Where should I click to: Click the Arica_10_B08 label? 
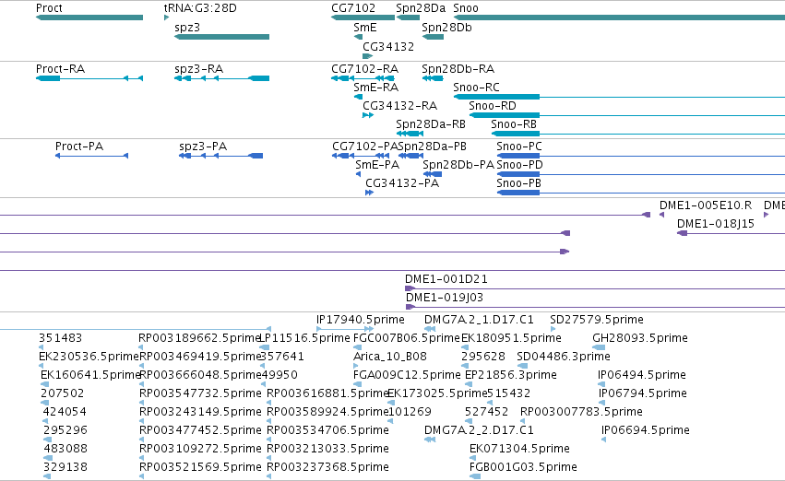pos(390,356)
